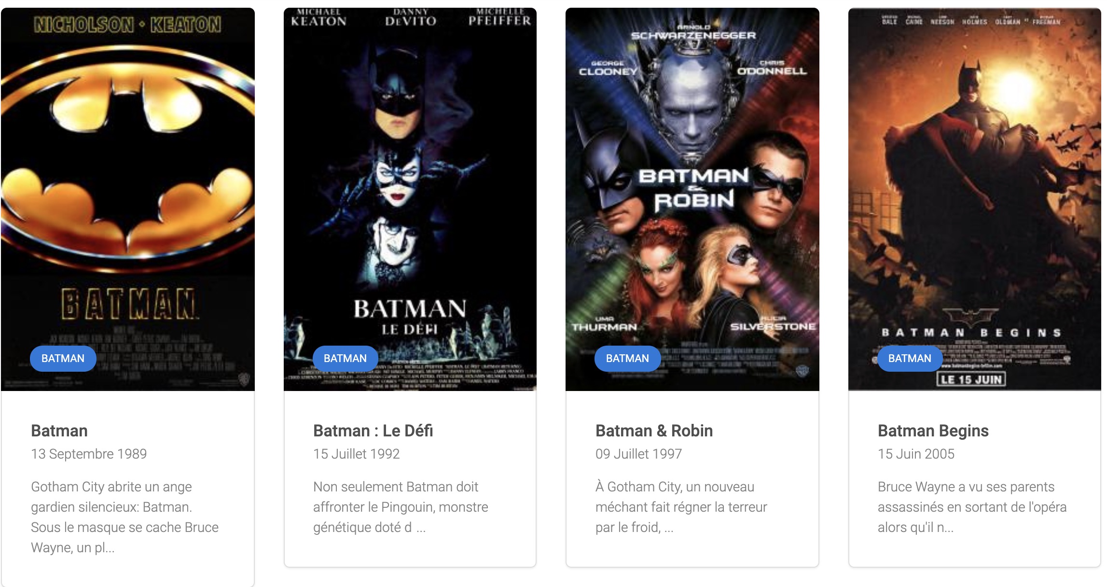Click BATMAN tag on Le Défi card
This screenshot has width=1107, height=587.
click(346, 358)
